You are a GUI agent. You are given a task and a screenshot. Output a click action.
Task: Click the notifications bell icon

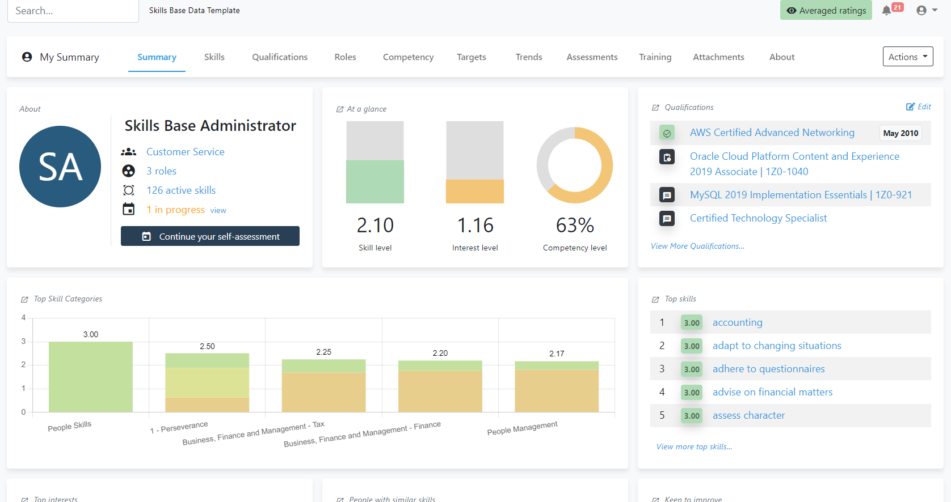click(886, 11)
